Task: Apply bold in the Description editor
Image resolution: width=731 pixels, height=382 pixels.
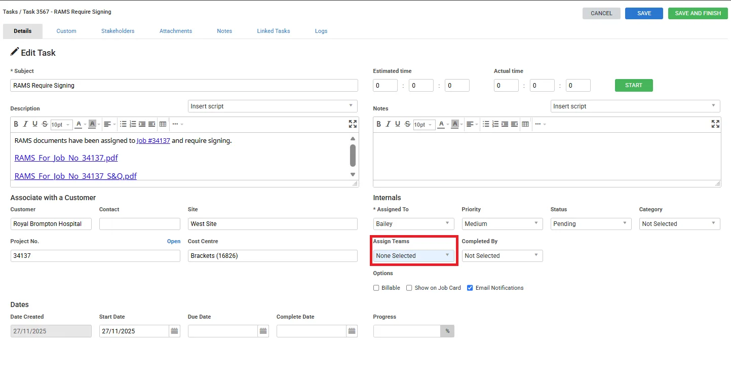Action: tap(16, 124)
